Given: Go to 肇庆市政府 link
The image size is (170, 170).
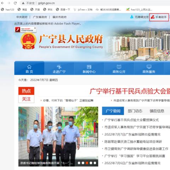Looking at the screenshot, I should (x=59, y=17).
